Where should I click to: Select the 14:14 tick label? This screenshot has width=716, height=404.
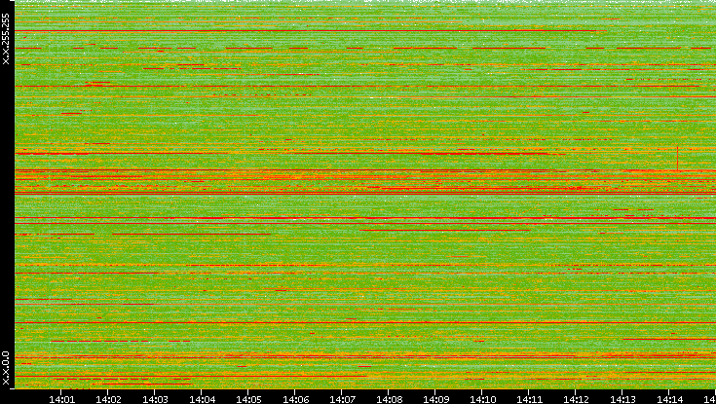(669, 399)
